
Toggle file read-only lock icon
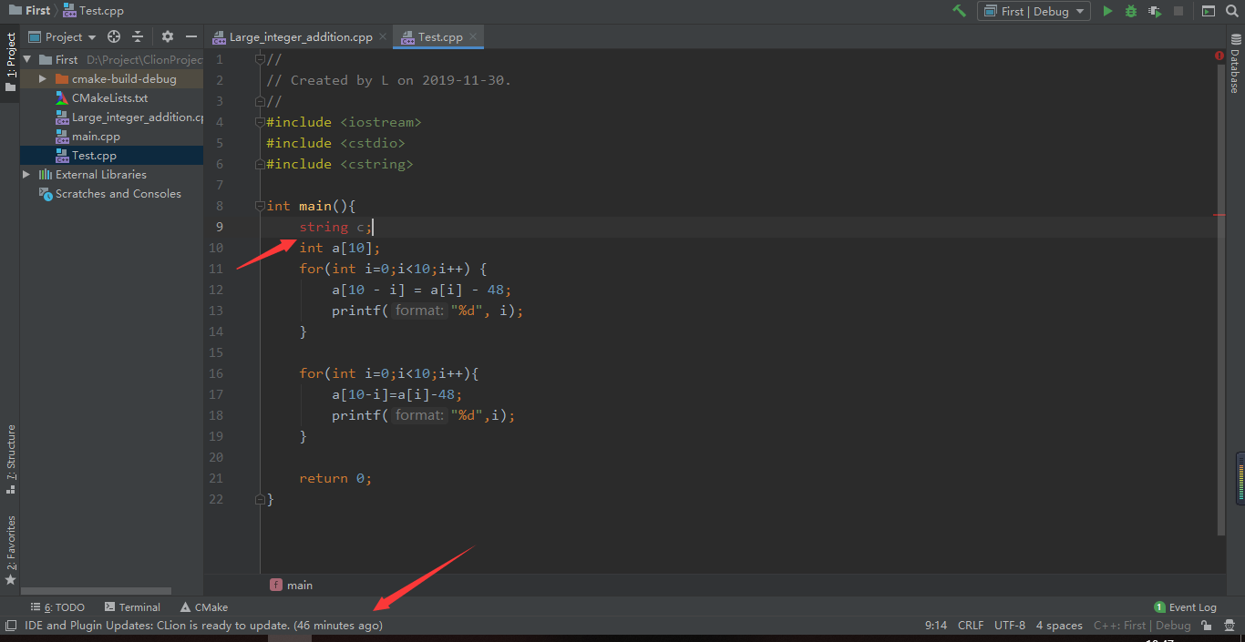point(1207,626)
